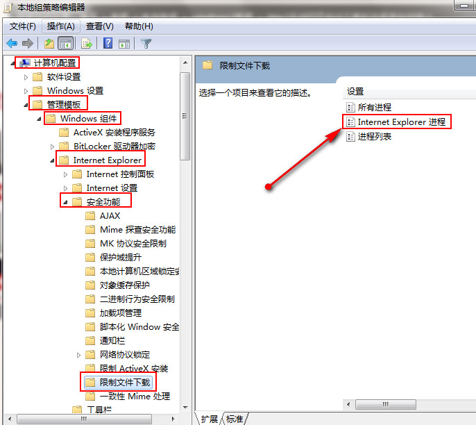The image size is (476, 425).
Task: Click the 计算机配置 computer icon
Action: pos(25,63)
